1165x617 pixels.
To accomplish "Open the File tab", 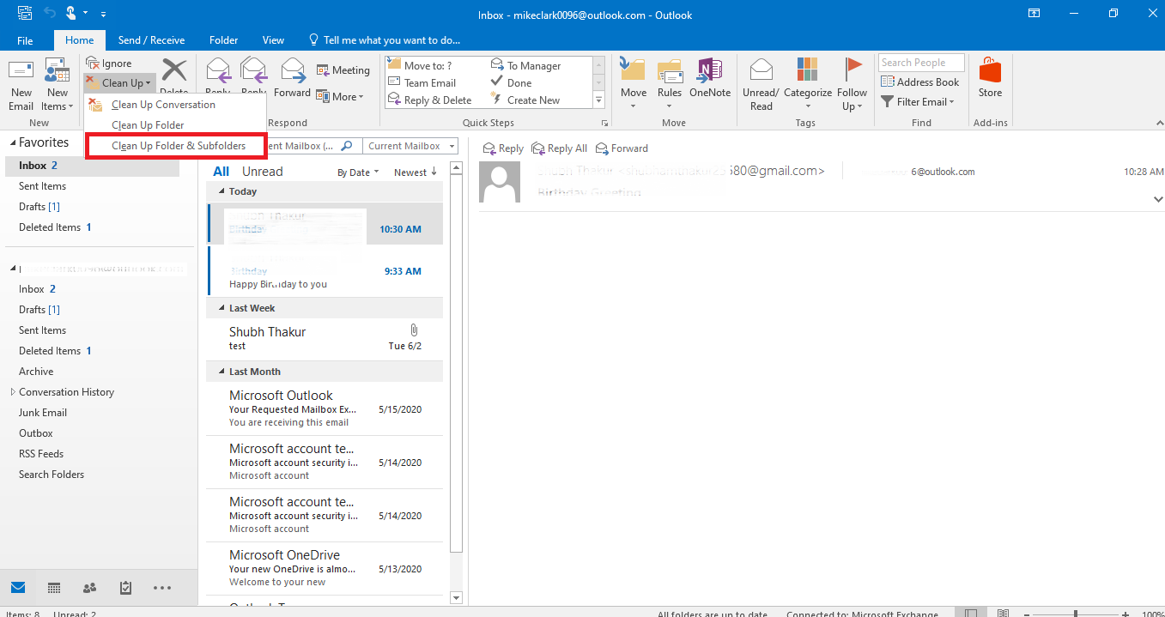I will (x=25, y=40).
